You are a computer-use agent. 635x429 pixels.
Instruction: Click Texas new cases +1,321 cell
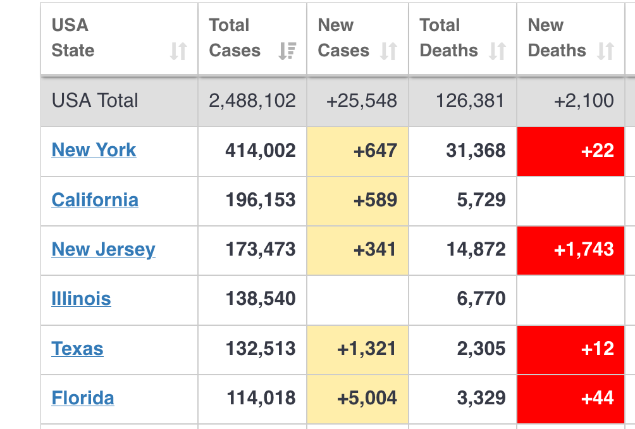pos(358,349)
